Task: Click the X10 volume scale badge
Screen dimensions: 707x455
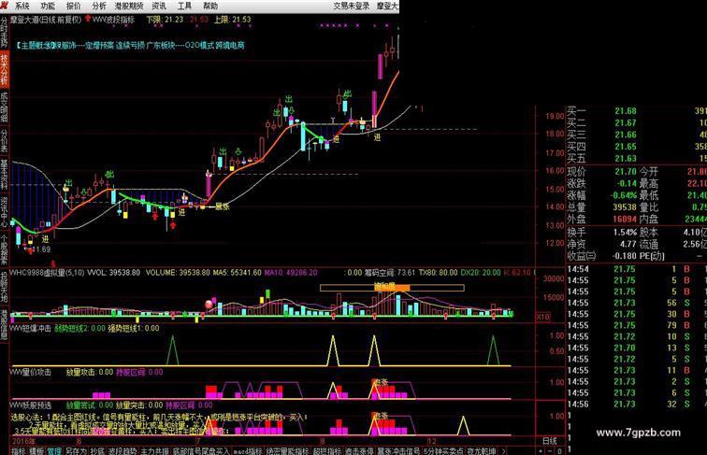Action: click(x=542, y=317)
